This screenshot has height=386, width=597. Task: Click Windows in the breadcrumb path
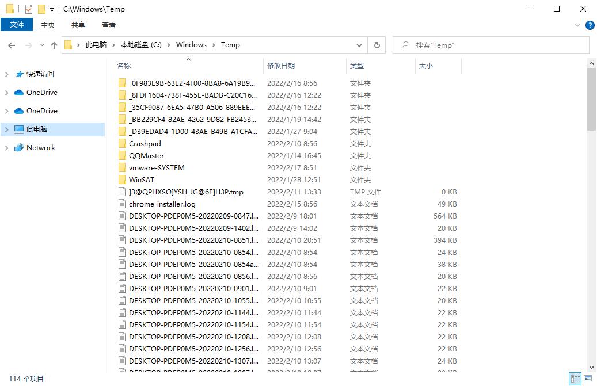(191, 45)
